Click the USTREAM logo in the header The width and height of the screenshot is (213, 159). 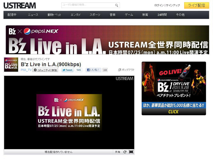pyautogui.click(x=20, y=6)
